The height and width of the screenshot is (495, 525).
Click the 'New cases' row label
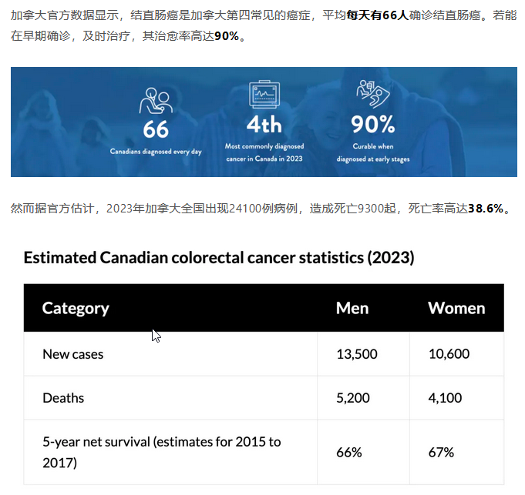click(73, 354)
